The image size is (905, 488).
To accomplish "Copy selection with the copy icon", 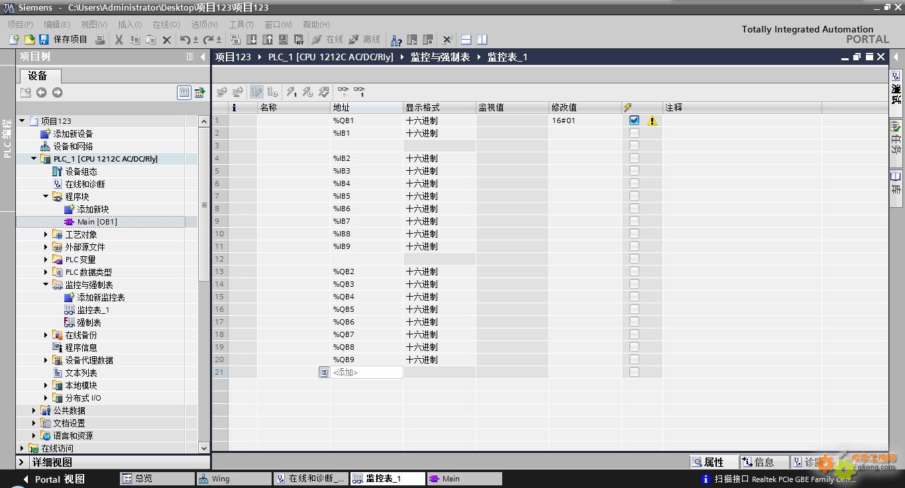I will [134, 40].
